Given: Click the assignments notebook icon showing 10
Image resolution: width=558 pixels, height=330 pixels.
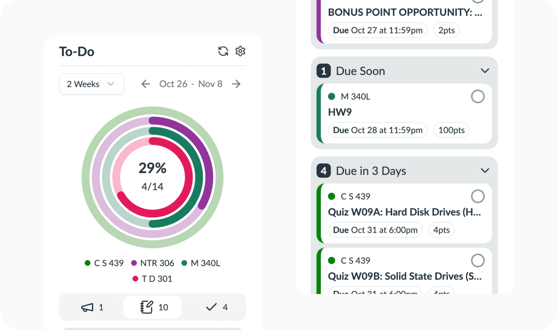Looking at the screenshot, I should (x=147, y=307).
